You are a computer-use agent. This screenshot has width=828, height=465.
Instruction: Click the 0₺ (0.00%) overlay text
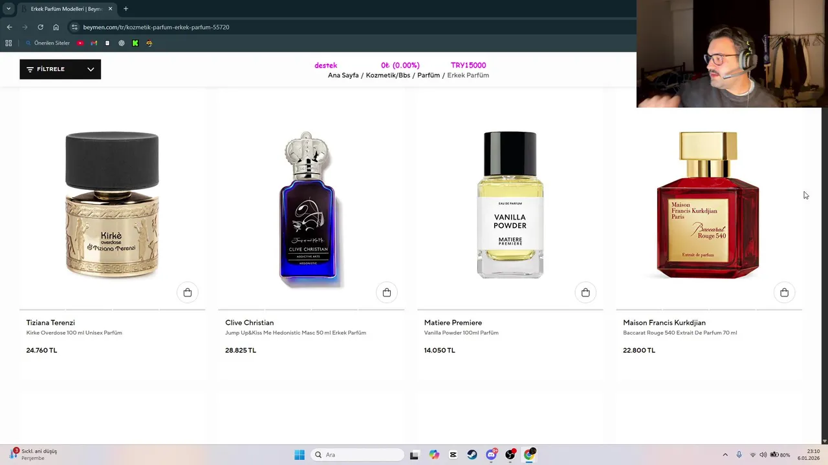(400, 65)
